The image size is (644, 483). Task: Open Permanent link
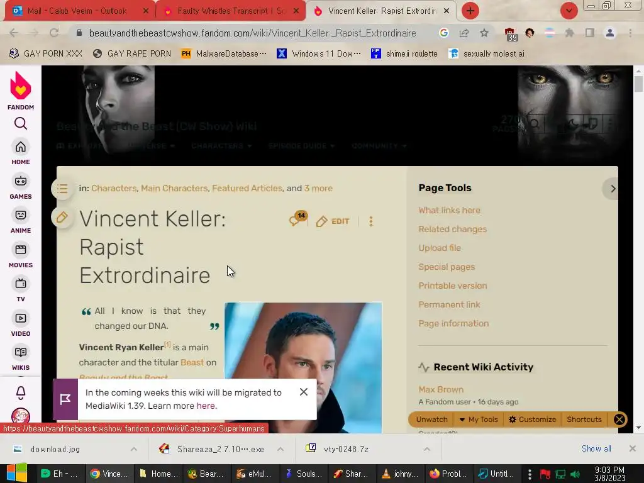449,305
